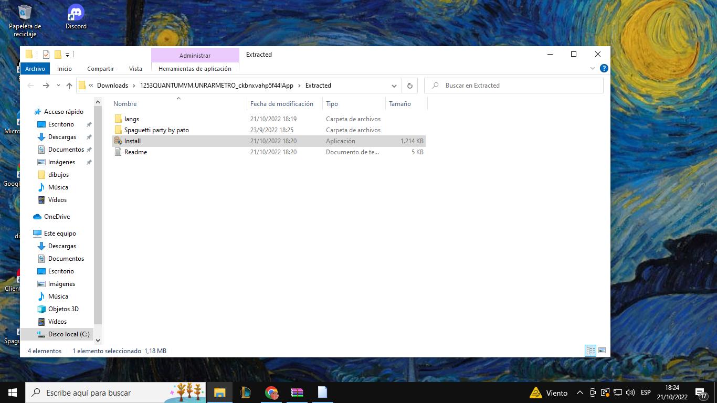Switch to large icons view
The height and width of the screenshot is (403, 717).
[x=602, y=351]
